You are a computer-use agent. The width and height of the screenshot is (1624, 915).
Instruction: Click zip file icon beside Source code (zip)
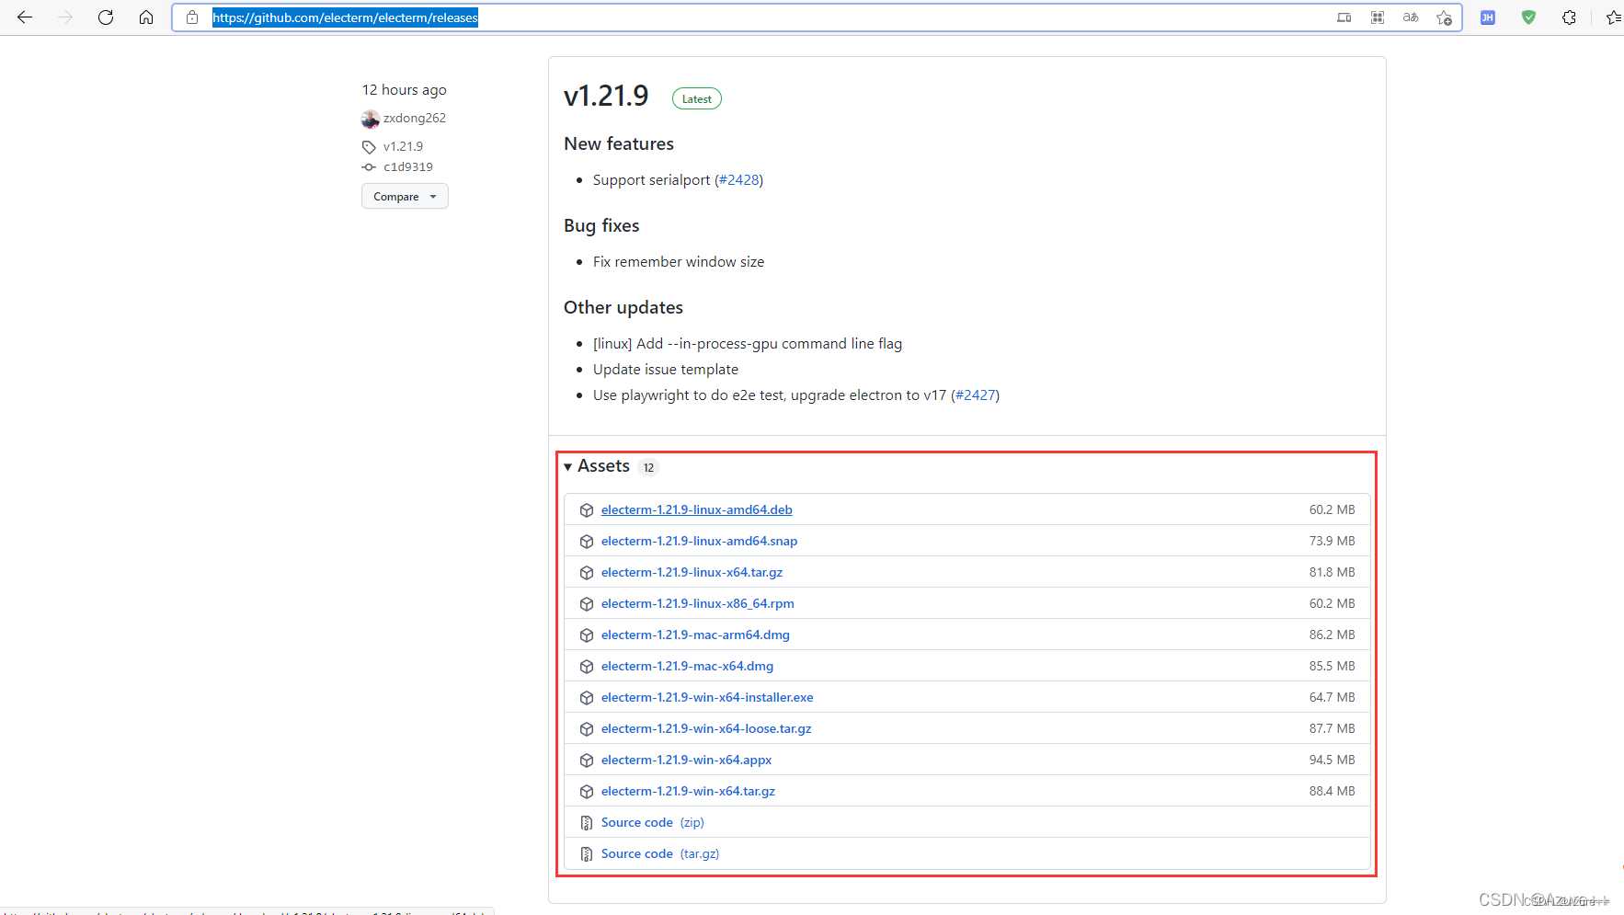pyautogui.click(x=587, y=823)
